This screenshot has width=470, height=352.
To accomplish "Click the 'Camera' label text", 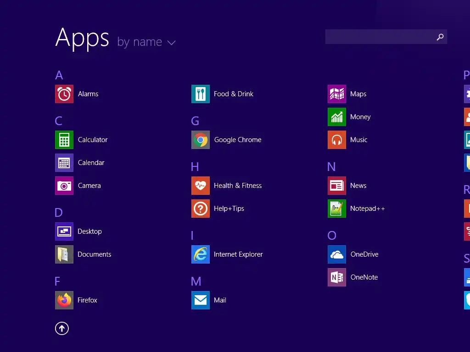I will click(x=90, y=186).
